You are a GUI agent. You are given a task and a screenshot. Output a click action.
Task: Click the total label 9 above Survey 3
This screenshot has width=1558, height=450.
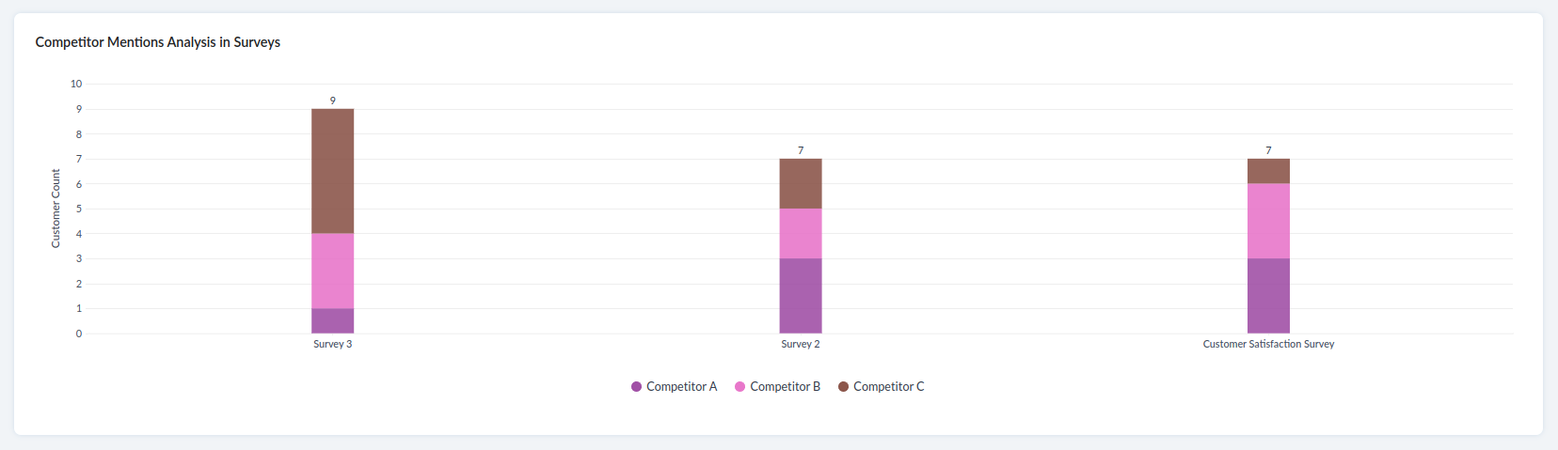pyautogui.click(x=333, y=101)
